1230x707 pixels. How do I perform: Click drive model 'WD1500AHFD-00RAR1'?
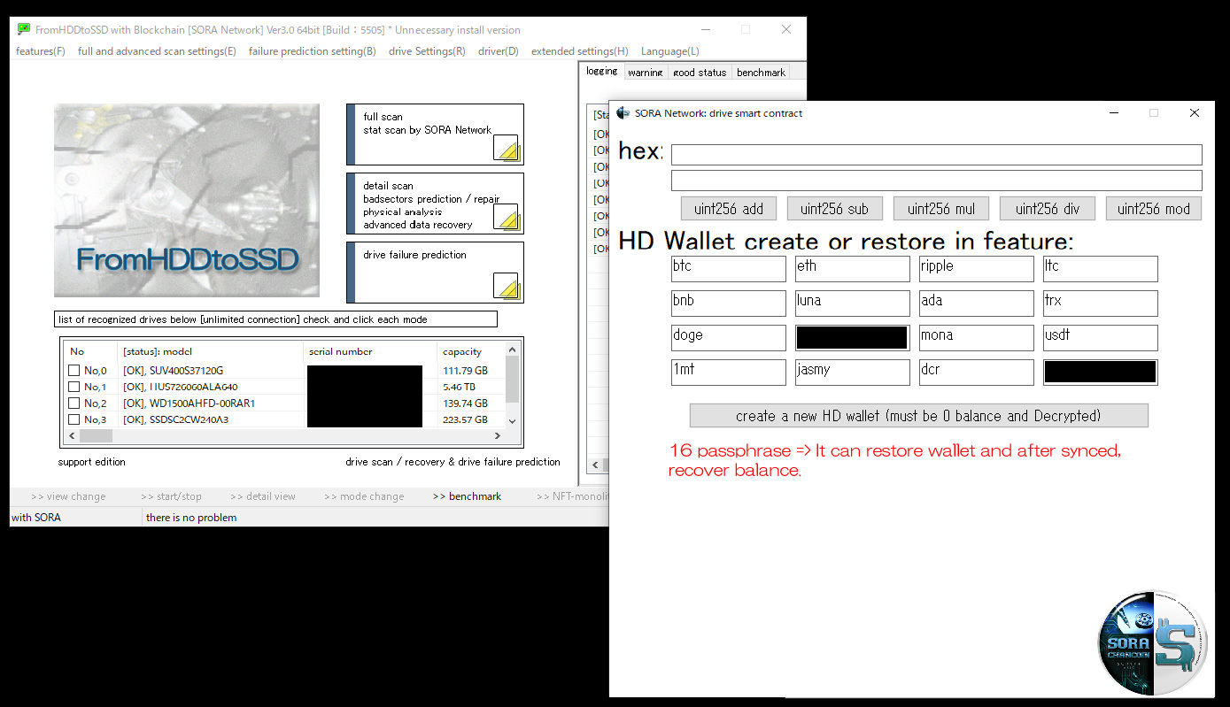pyautogui.click(x=203, y=403)
